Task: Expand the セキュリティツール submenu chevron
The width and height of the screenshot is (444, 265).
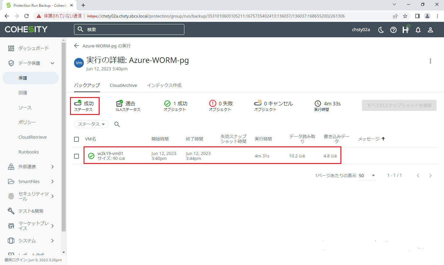Action: [52, 196]
